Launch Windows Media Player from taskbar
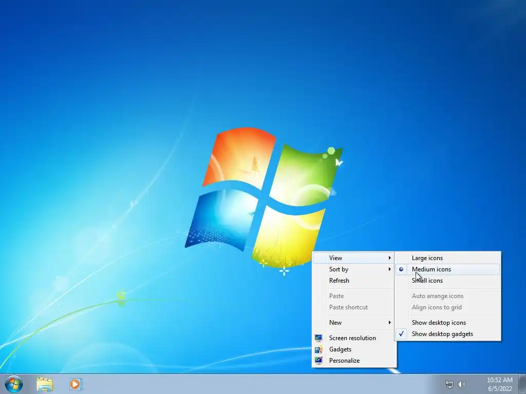Viewport: 526px width, 394px height. click(x=76, y=384)
